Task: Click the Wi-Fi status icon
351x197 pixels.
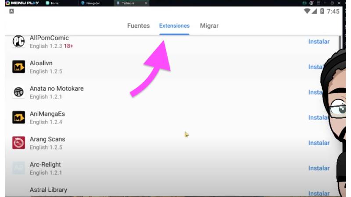Action: point(307,11)
